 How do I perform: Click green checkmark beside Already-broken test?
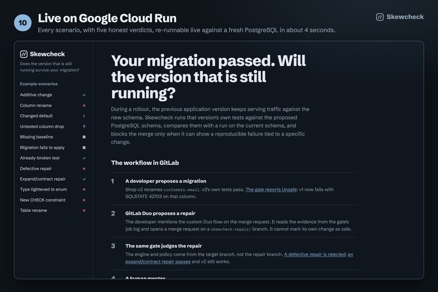point(84,158)
